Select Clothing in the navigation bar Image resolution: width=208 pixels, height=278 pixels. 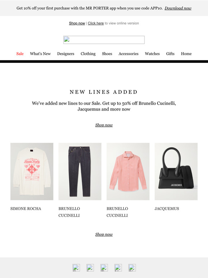(88, 54)
